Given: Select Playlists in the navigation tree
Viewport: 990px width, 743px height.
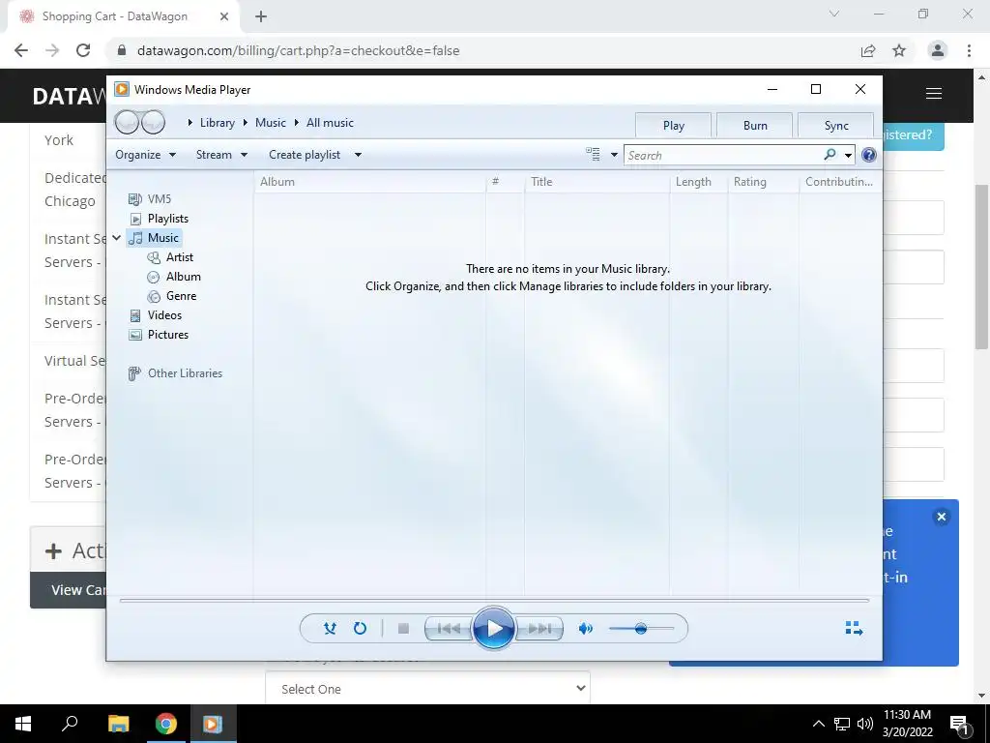Looking at the screenshot, I should click(x=168, y=219).
